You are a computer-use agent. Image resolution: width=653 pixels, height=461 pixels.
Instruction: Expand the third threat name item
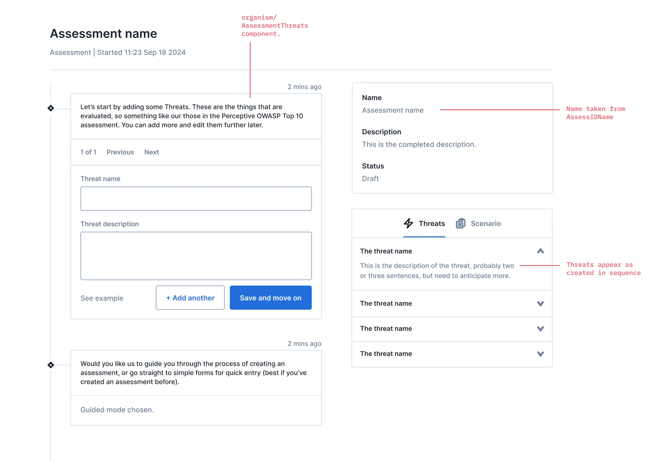(x=540, y=329)
